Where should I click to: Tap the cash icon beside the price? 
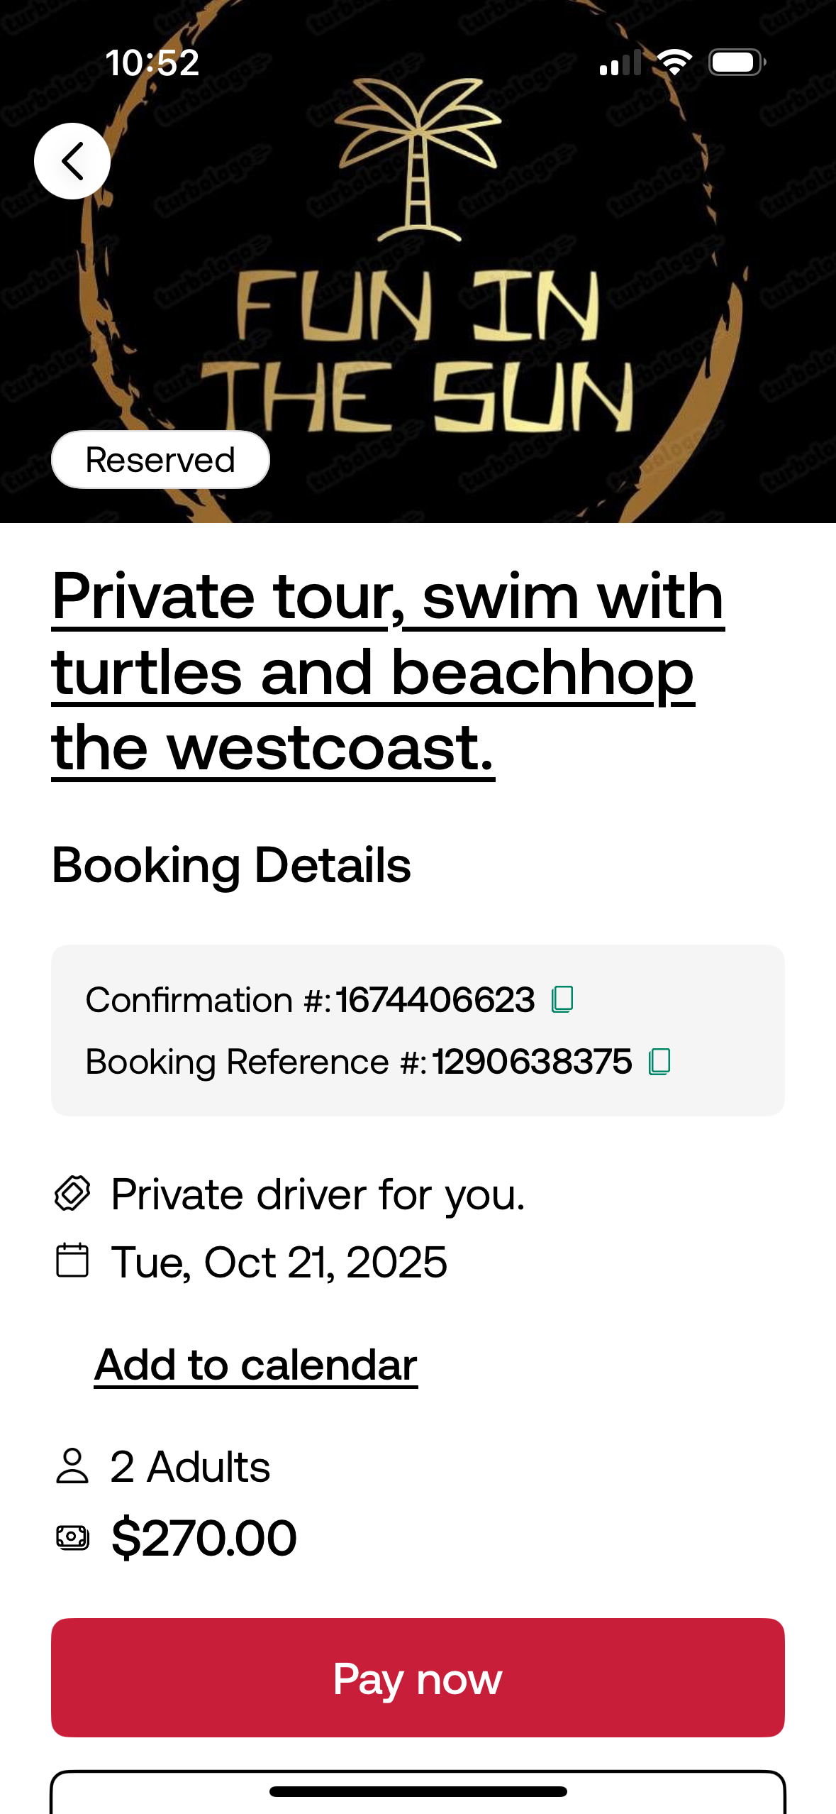(x=72, y=1537)
